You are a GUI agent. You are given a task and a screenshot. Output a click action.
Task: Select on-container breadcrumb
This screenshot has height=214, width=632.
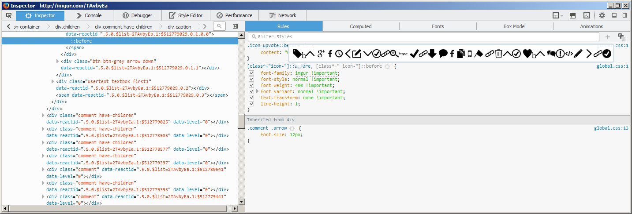click(x=26, y=27)
